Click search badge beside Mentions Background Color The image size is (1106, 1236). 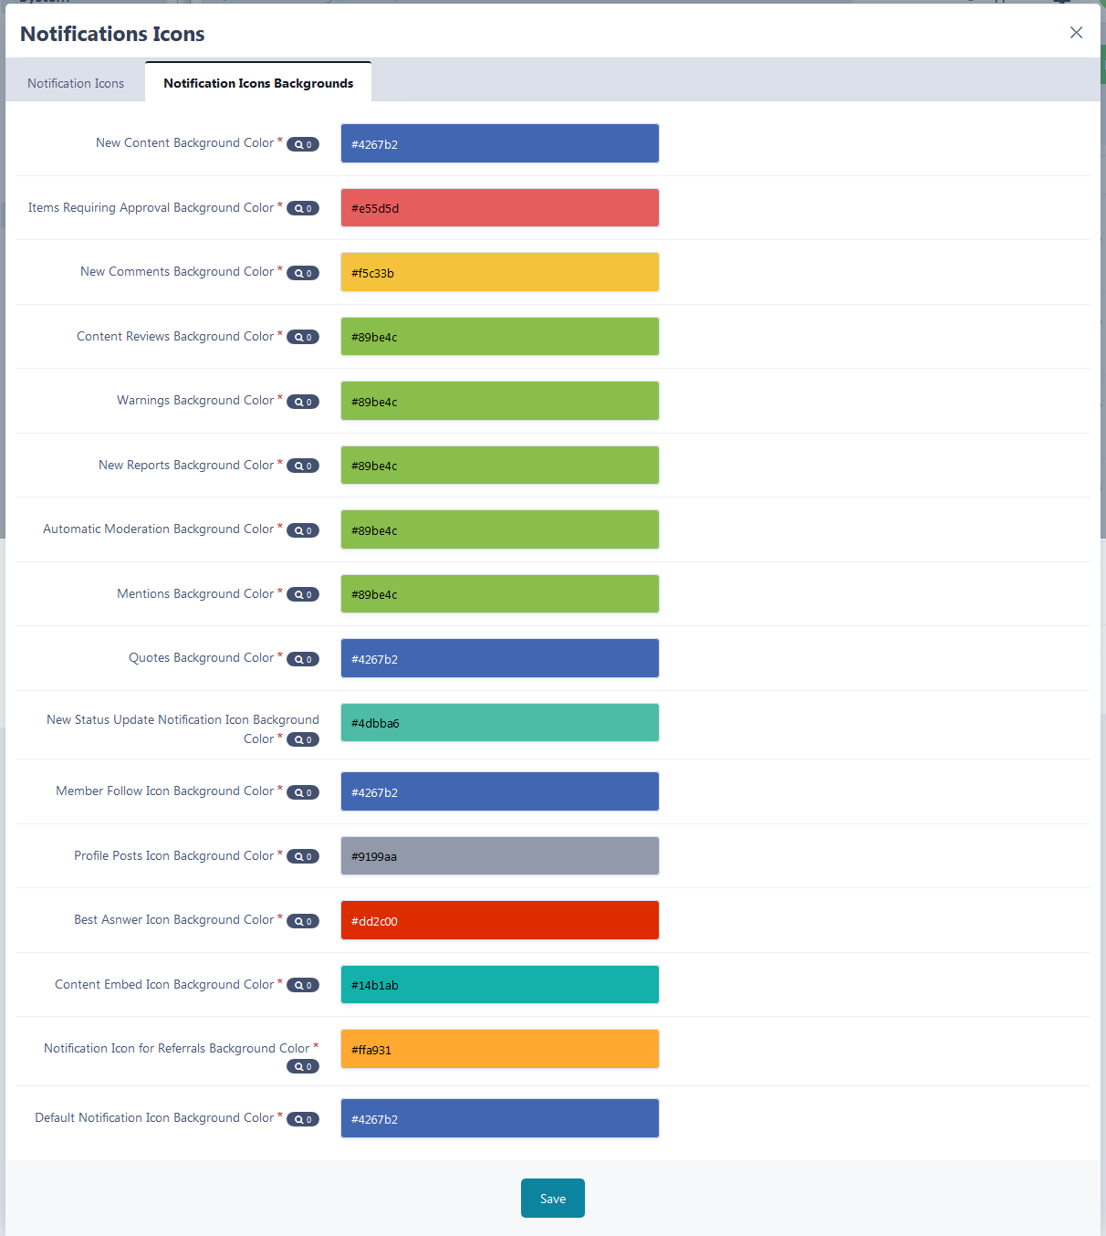[x=303, y=594]
